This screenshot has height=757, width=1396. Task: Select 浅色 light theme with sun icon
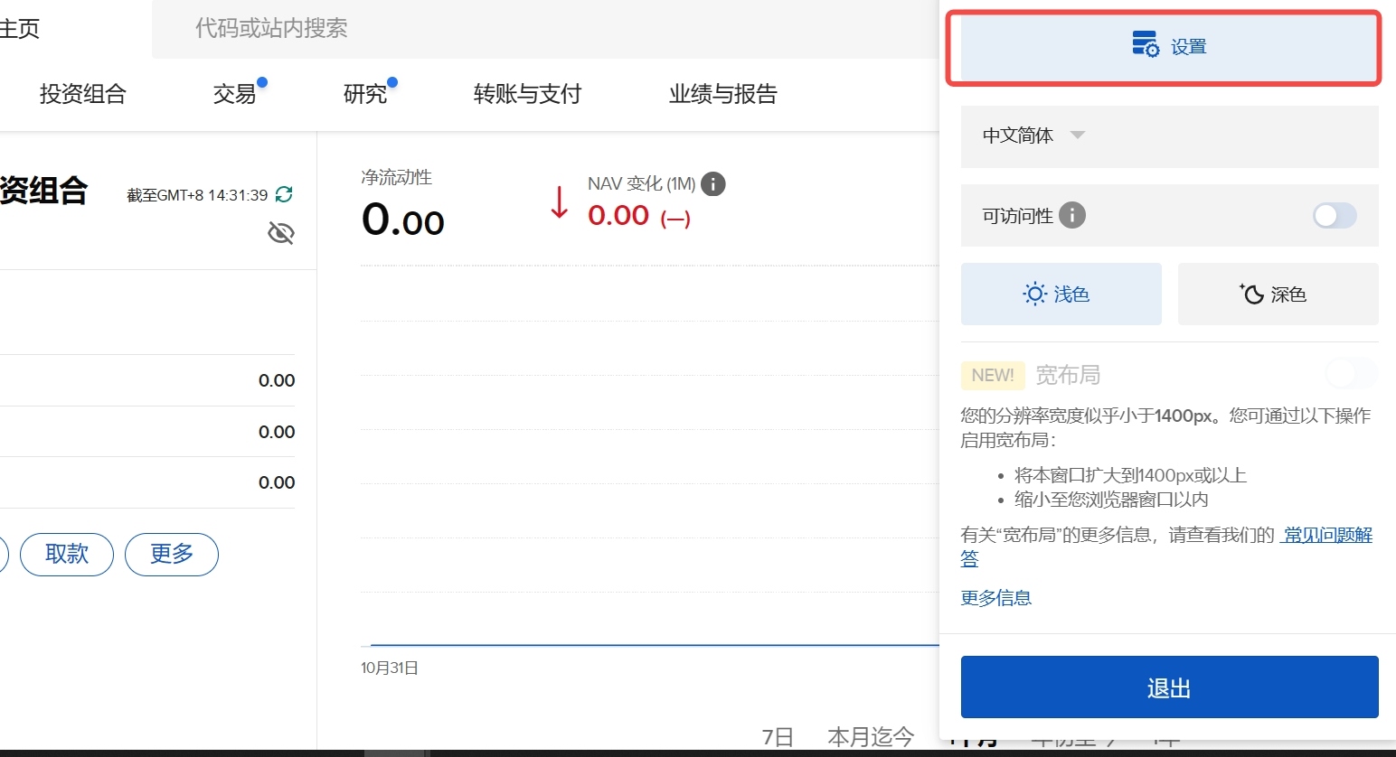coord(1061,294)
